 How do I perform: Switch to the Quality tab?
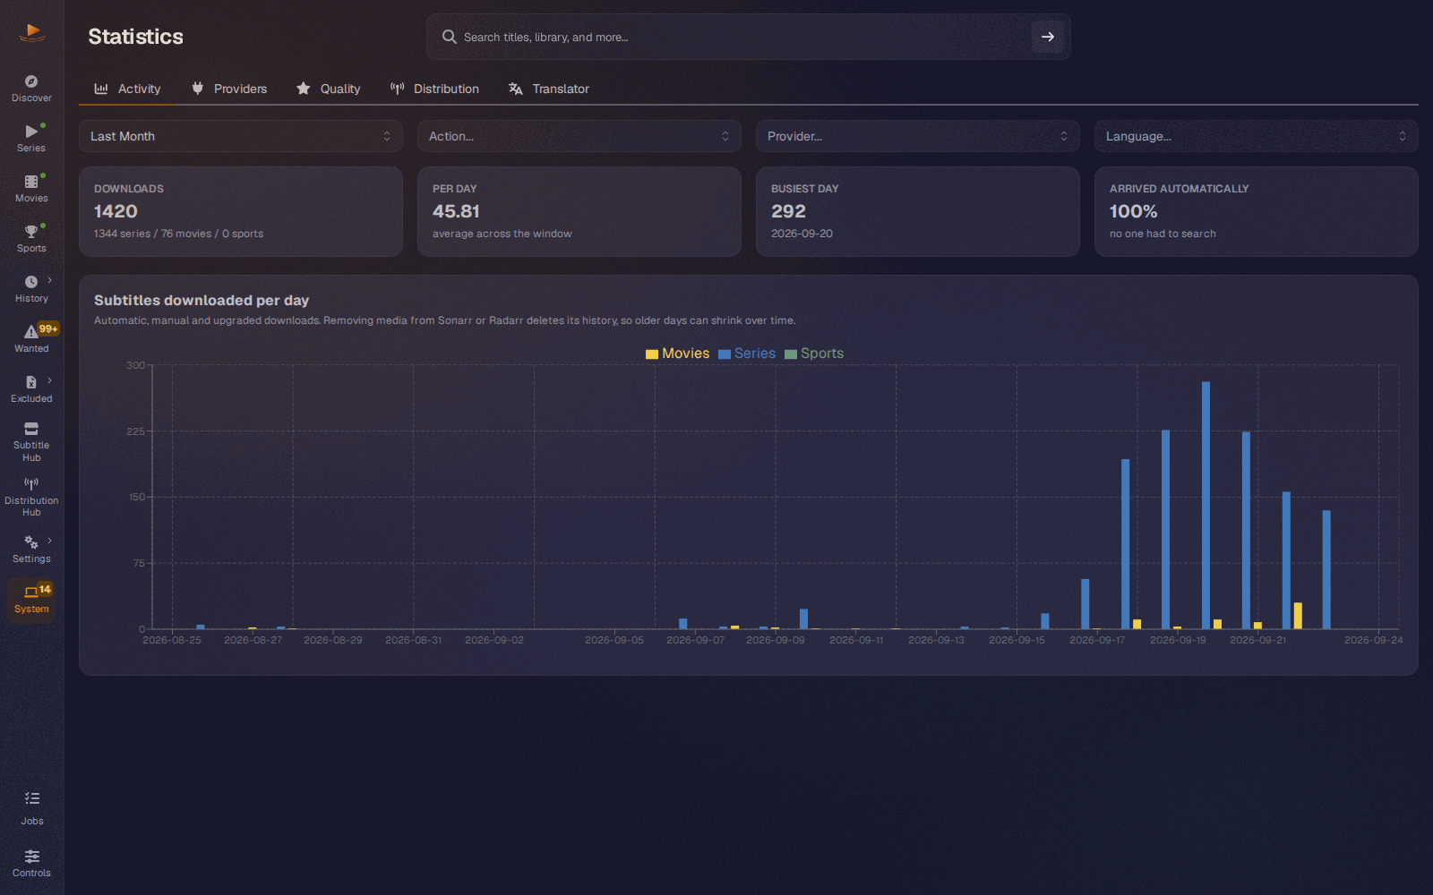pyautogui.click(x=328, y=89)
